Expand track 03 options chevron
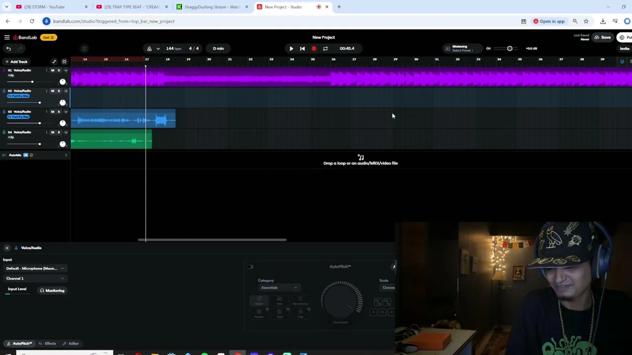 (66, 112)
